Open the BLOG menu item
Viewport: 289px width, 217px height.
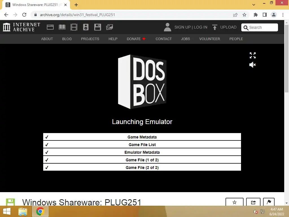coord(67,39)
